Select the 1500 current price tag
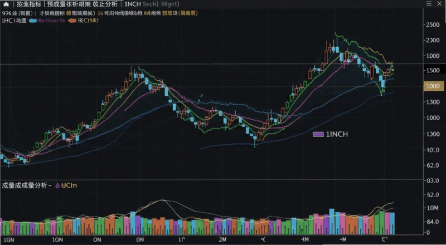 coord(434,71)
